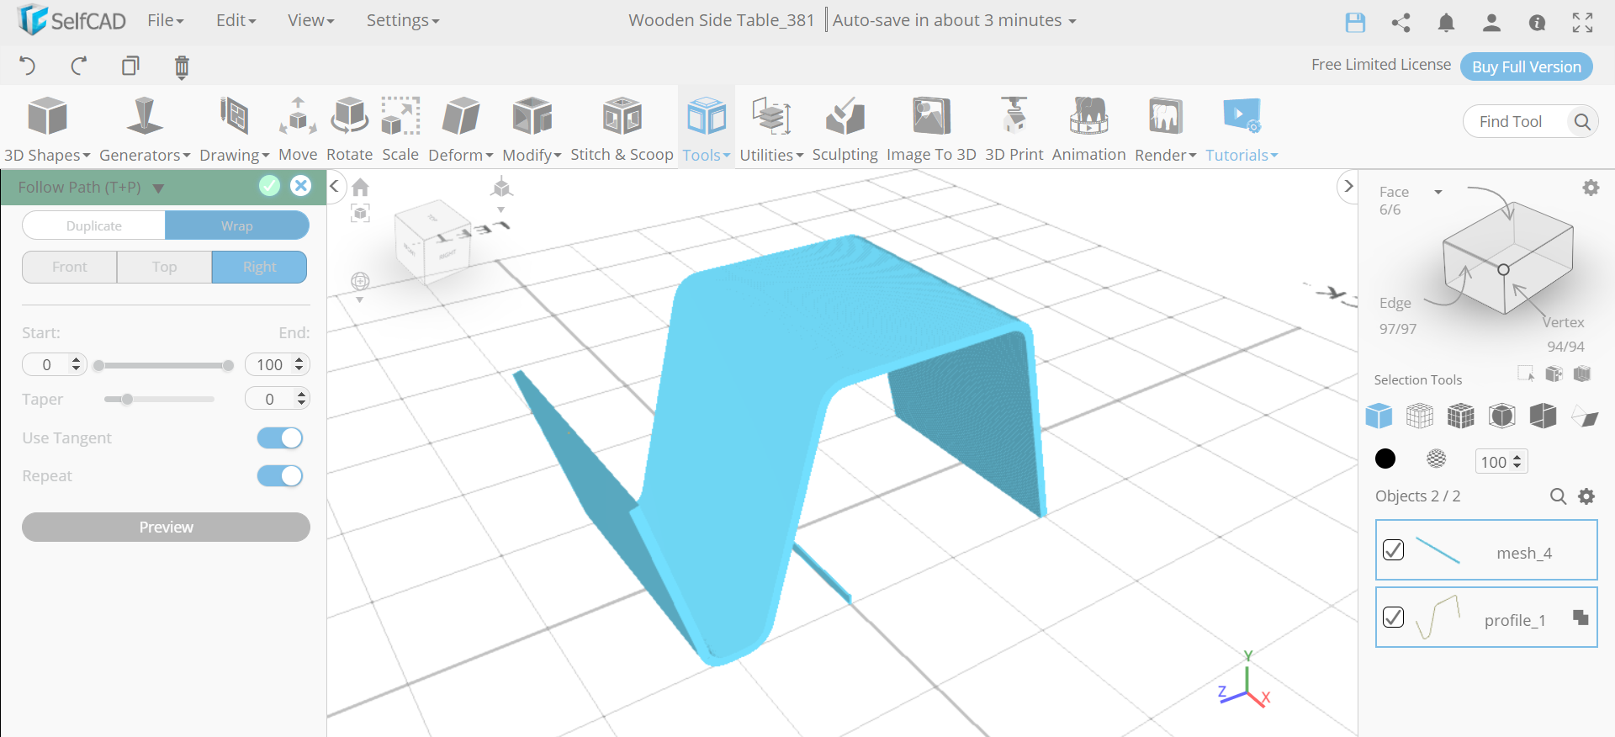Click the Save disk icon

coord(1355,23)
